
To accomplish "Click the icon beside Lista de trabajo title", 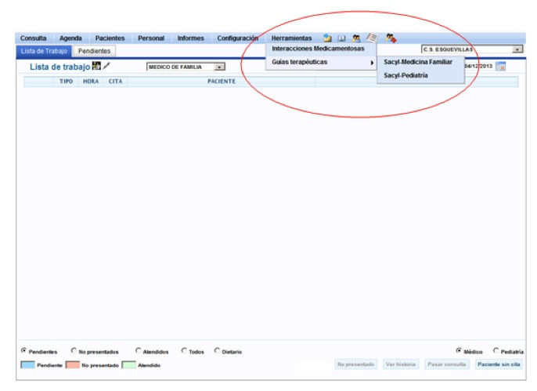I will (97, 67).
